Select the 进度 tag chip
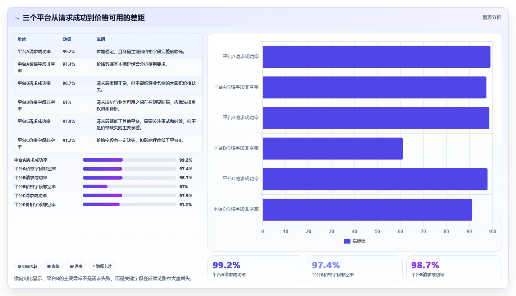The width and height of the screenshot is (516, 296). [76, 266]
